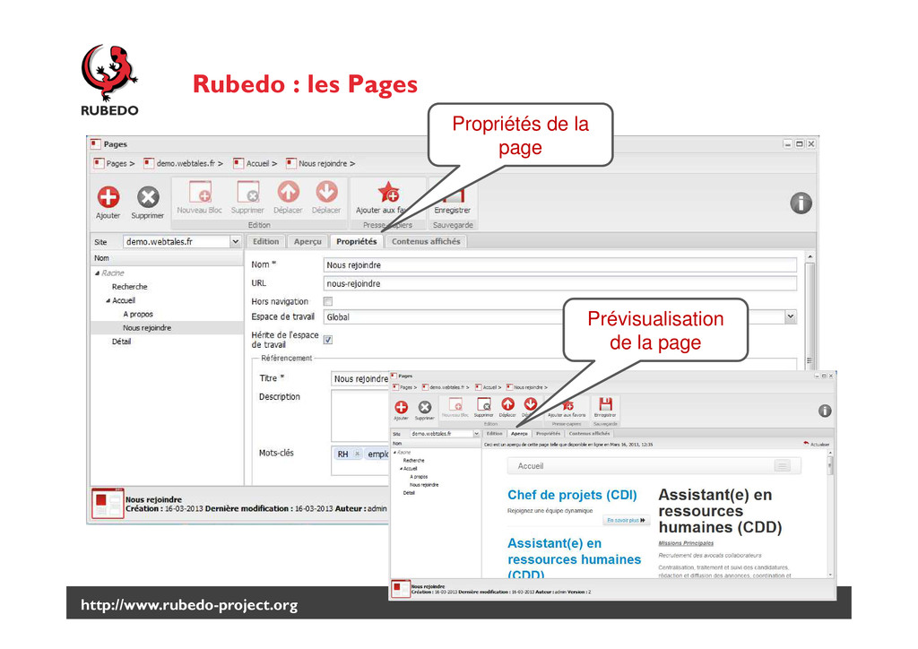918x649 pixels.
Task: Click the Déplacer down arrow icon in the large Pages window
Action: [326, 192]
